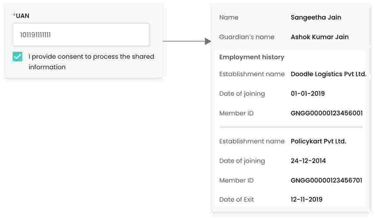Click the divider line between employment records

(x=291, y=127)
